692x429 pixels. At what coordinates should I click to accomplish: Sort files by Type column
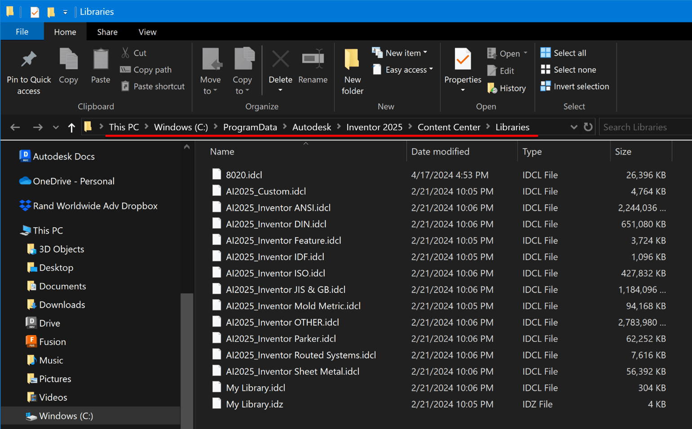tap(532, 151)
